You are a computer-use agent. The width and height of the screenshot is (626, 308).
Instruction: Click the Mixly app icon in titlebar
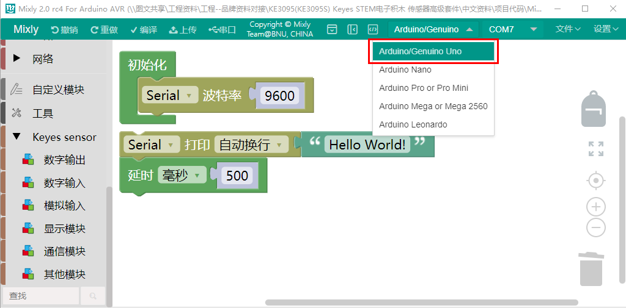11,9
